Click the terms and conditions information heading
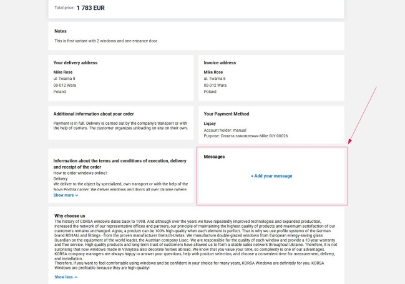 [x=120, y=164]
